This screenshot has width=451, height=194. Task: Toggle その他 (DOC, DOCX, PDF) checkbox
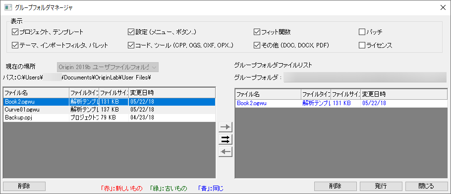257,45
